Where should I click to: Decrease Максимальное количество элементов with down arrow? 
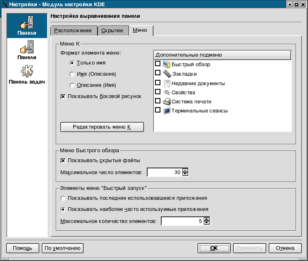[207, 223]
